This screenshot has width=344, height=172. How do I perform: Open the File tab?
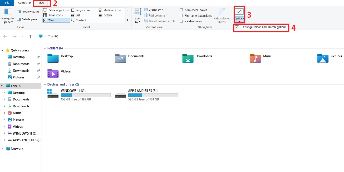tap(7, 3)
